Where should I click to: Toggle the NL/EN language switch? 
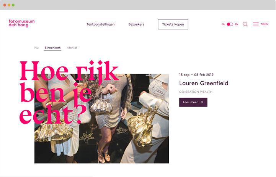(x=230, y=24)
